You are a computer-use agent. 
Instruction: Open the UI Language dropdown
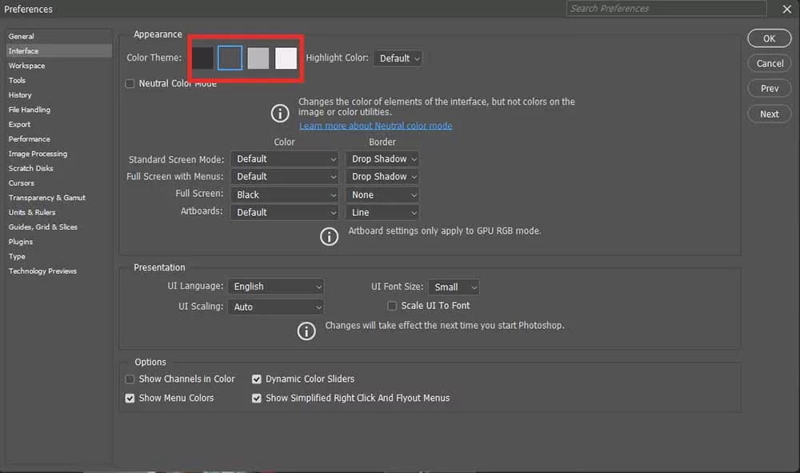(x=275, y=287)
